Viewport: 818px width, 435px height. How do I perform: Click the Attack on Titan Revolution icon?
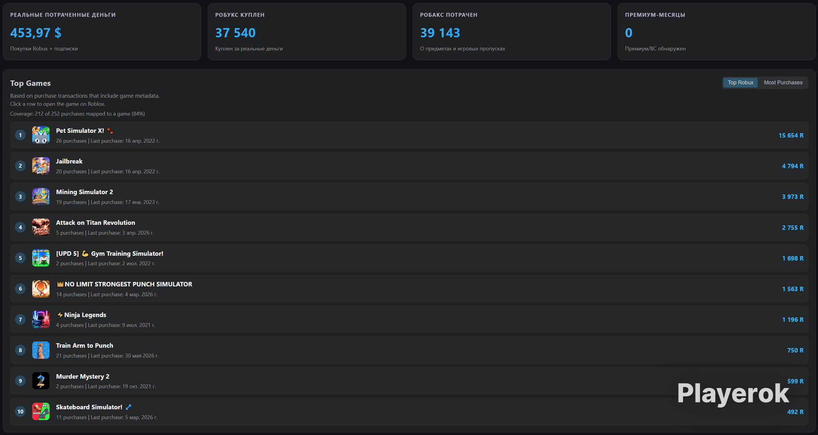coord(40,227)
